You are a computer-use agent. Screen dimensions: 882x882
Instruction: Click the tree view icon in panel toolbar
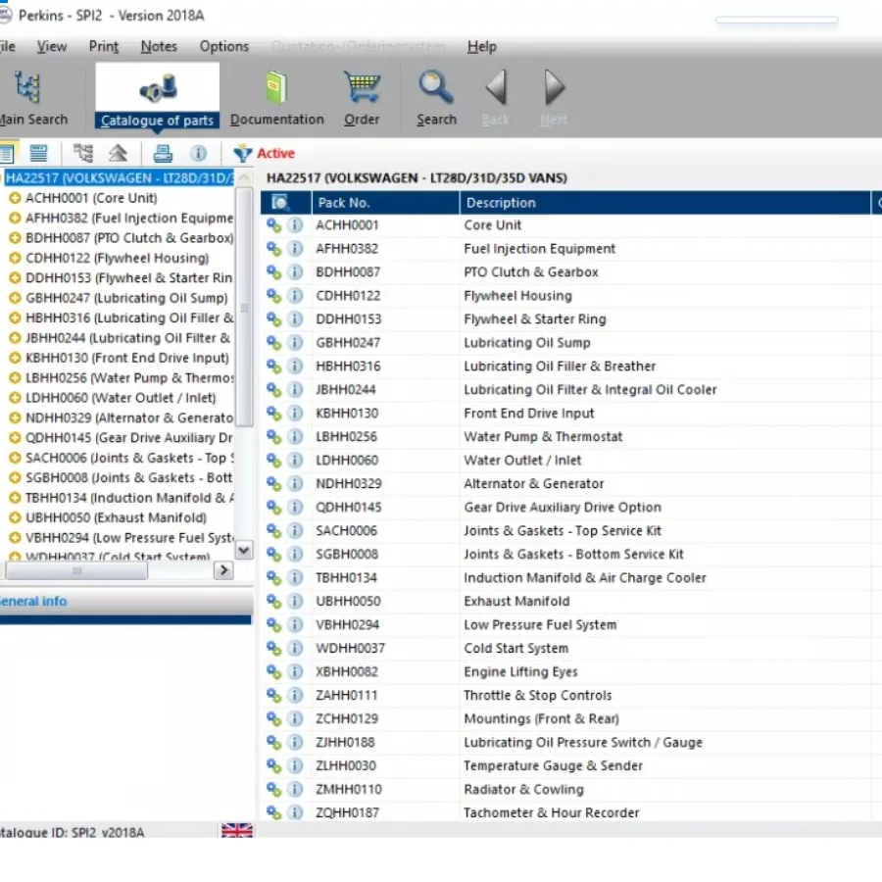(83, 153)
